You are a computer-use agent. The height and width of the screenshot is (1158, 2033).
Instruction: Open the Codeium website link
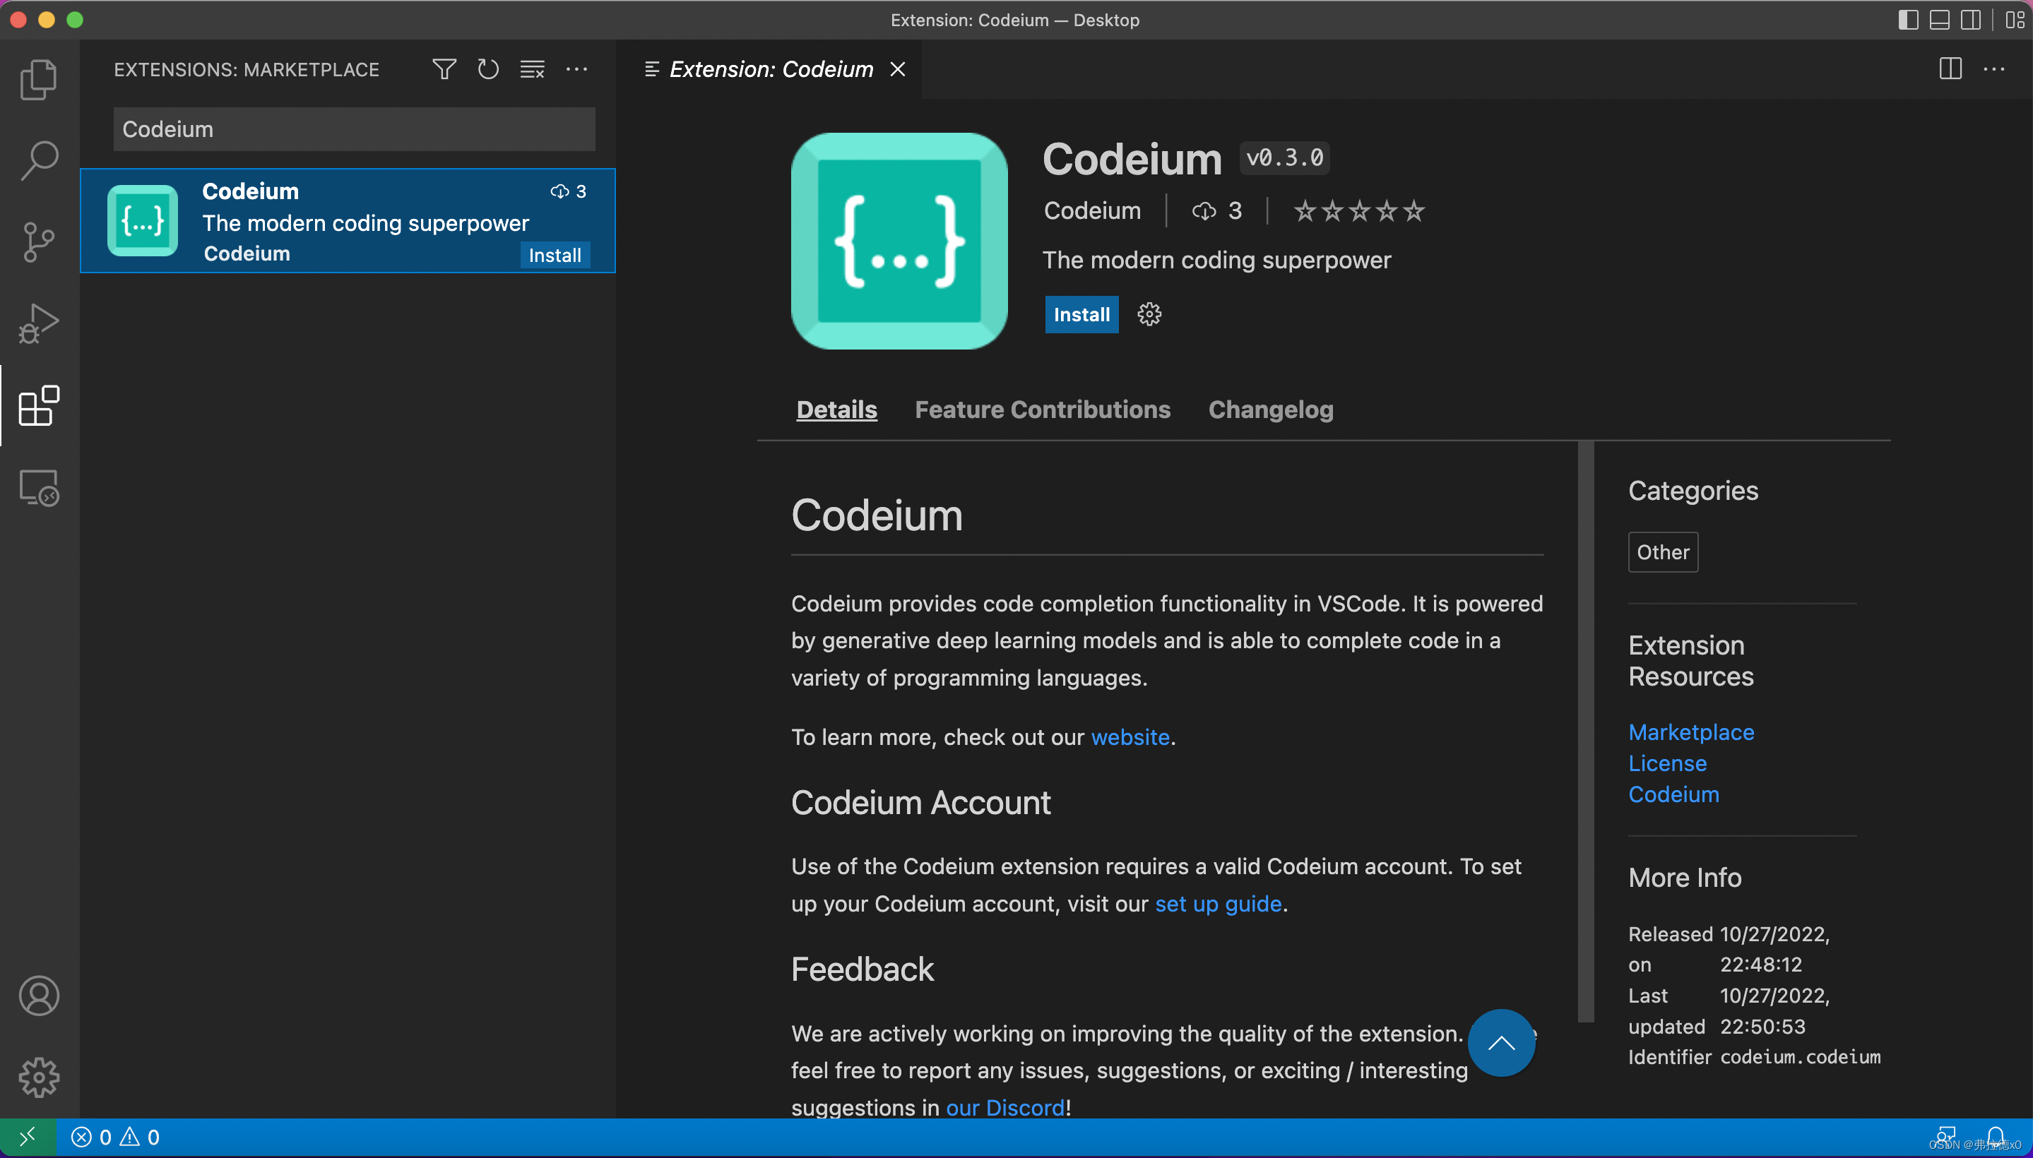(1131, 736)
